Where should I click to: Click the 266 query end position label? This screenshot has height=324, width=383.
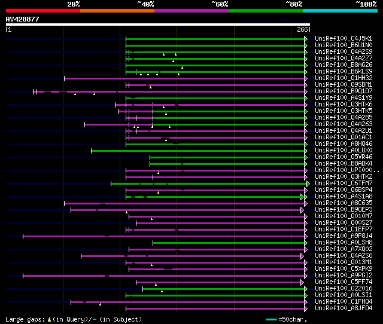tap(302, 29)
